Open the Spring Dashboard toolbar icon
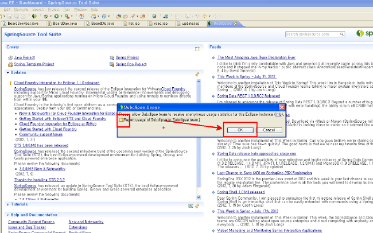Screen dimensions: 373x233 coord(34,17)
